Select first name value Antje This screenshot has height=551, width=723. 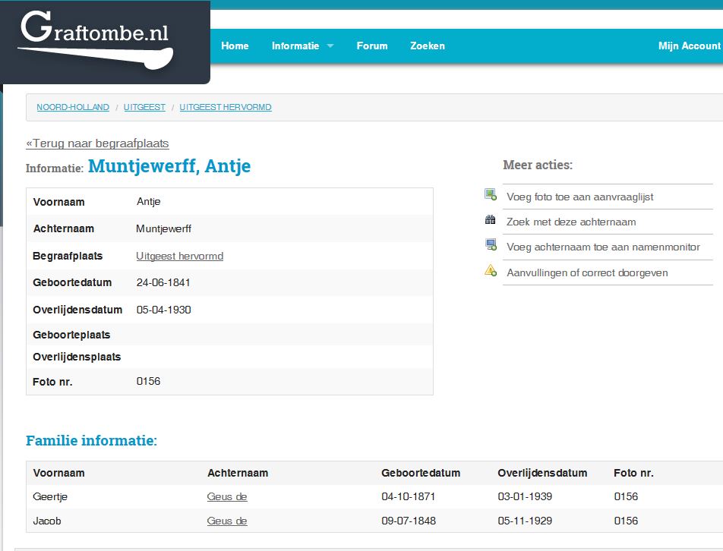click(149, 201)
